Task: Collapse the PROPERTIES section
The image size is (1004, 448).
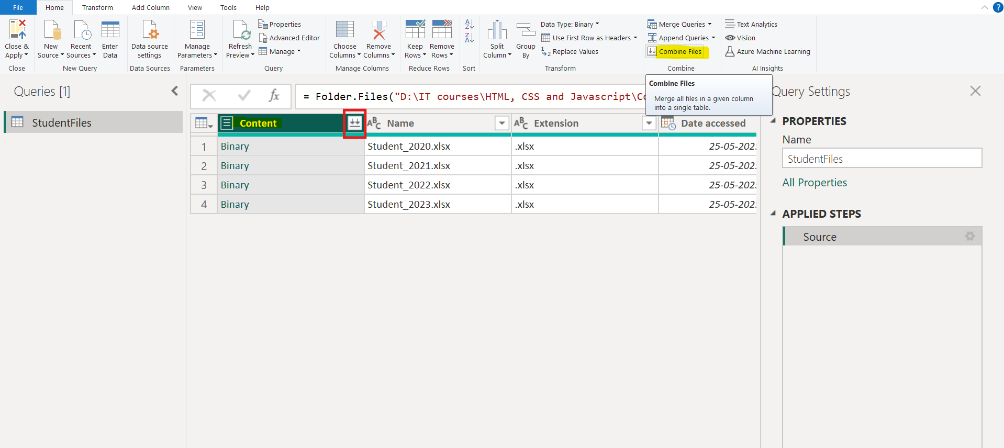Action: coord(773,121)
